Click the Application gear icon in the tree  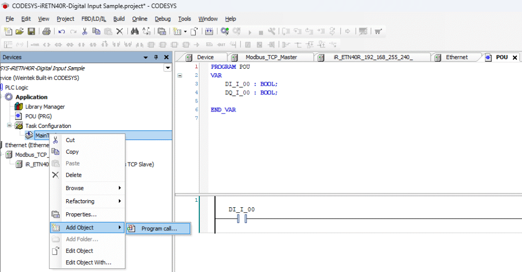pyautogui.click(x=9, y=97)
